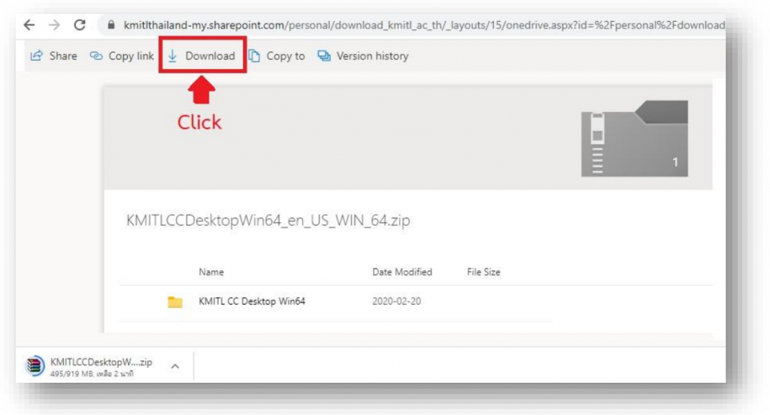Click the yellow folder icon in the list
The image size is (770, 415).
175,302
